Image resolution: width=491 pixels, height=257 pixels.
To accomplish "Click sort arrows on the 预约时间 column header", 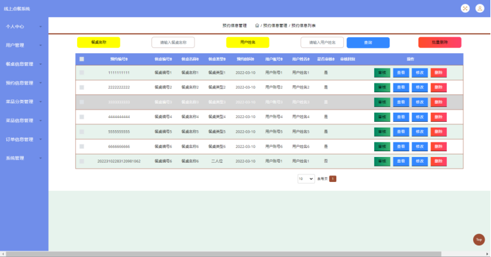I will point(255,59).
